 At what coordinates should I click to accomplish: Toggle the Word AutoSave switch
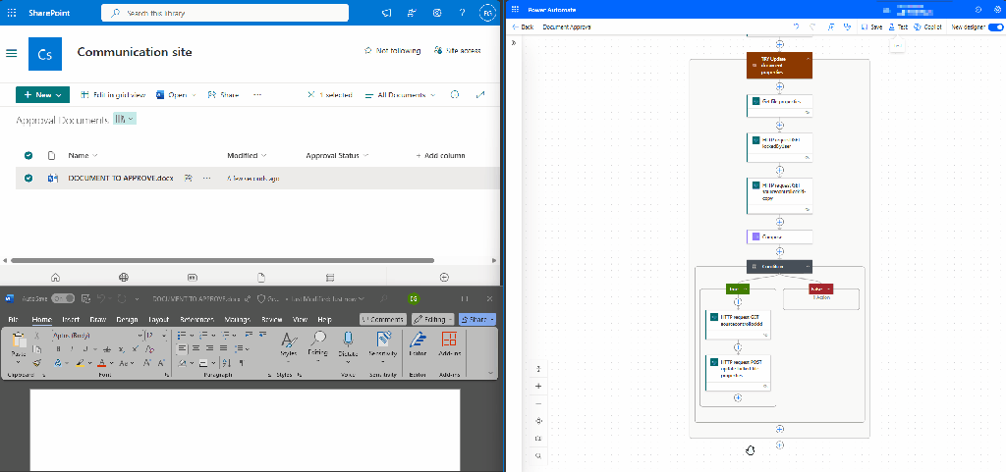[x=62, y=298]
